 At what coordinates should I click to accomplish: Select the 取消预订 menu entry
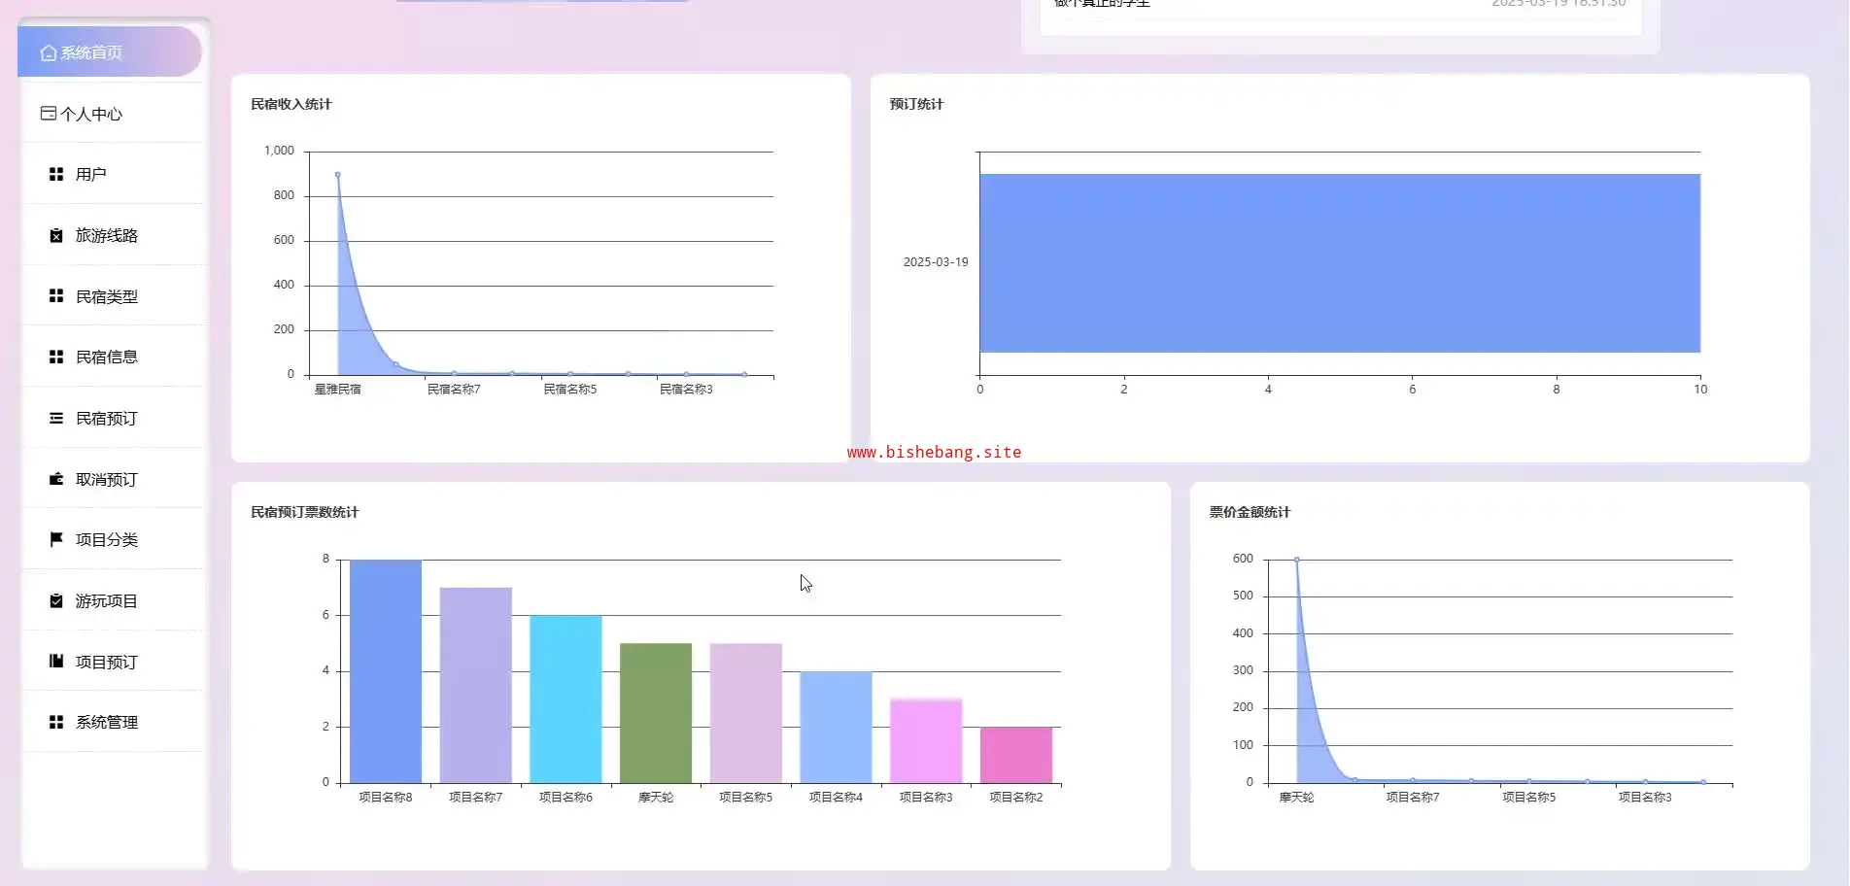[113, 479]
